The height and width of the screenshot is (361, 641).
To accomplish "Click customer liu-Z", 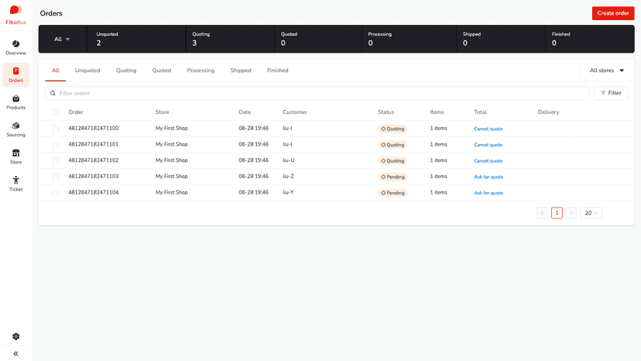I will click(x=288, y=176).
